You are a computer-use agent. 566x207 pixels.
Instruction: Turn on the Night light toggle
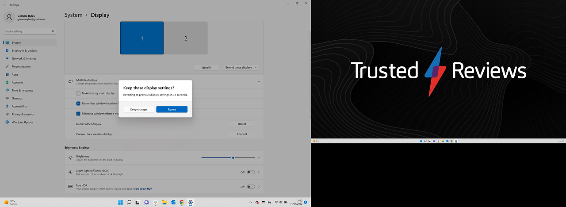tap(251, 172)
